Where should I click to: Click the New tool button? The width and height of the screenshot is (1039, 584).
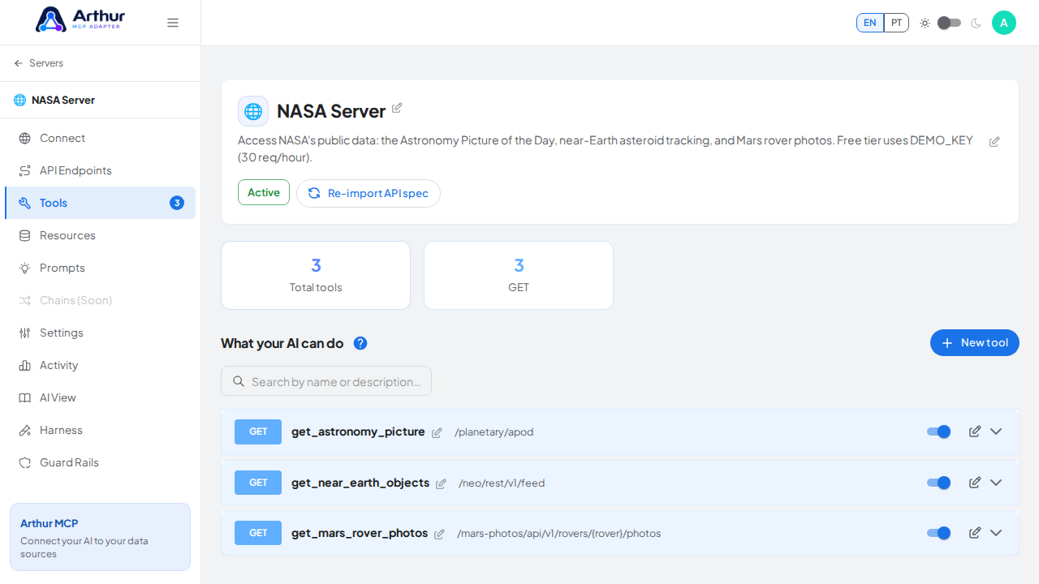[x=974, y=343]
